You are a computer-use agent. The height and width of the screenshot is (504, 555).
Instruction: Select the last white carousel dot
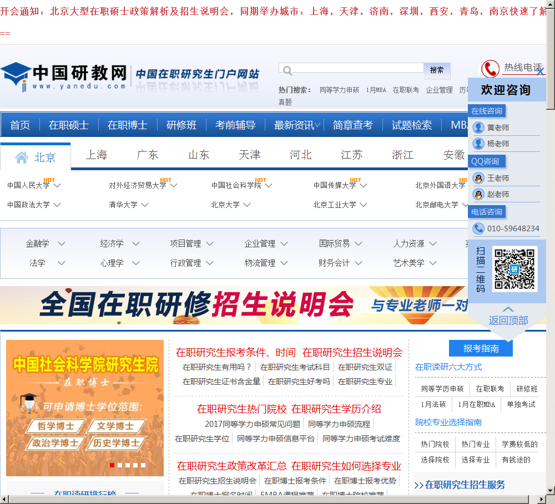click(143, 465)
